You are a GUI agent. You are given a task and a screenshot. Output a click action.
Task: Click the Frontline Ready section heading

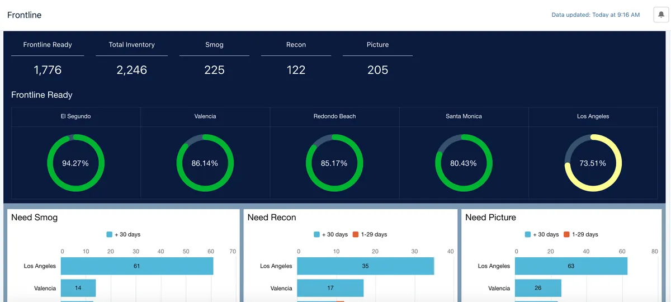42,95
